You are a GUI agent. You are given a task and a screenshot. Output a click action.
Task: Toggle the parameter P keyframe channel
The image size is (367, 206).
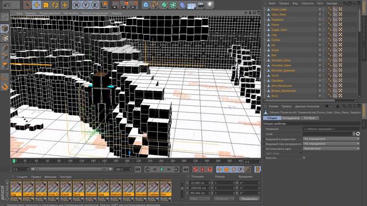tap(241, 169)
